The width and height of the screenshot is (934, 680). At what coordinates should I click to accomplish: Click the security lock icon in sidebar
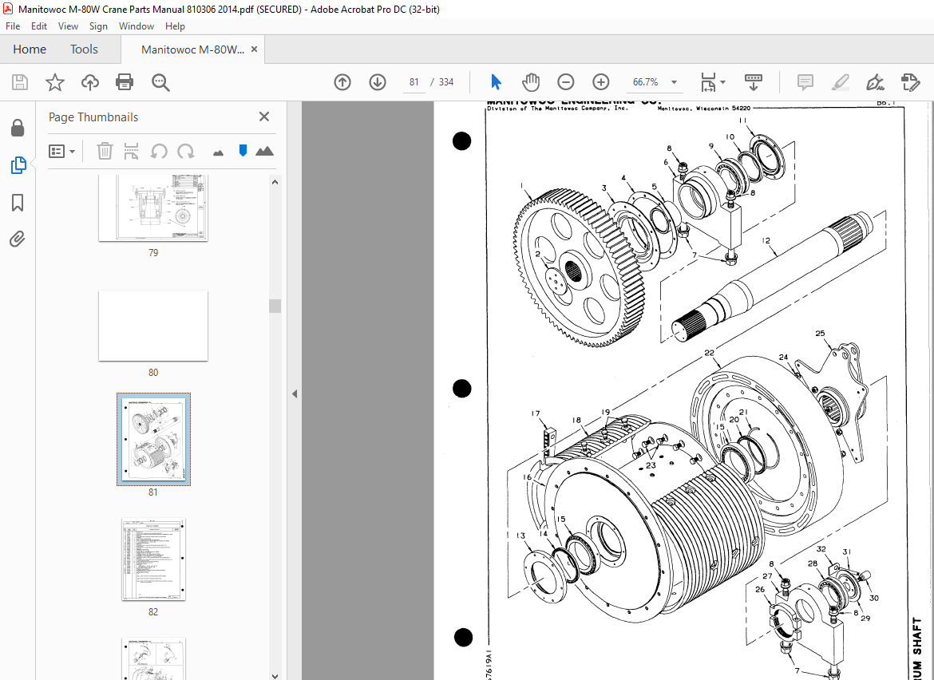[18, 128]
